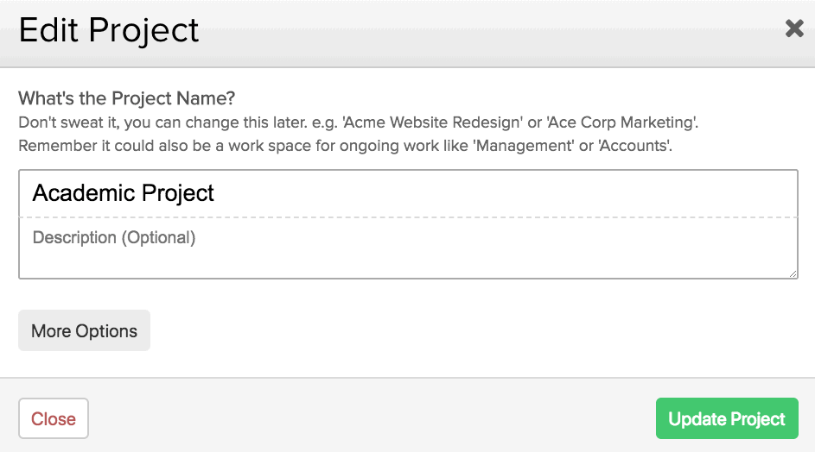Cancel editing using the Close button in the footer
Viewport: 815px width, 452px height.
tap(54, 418)
